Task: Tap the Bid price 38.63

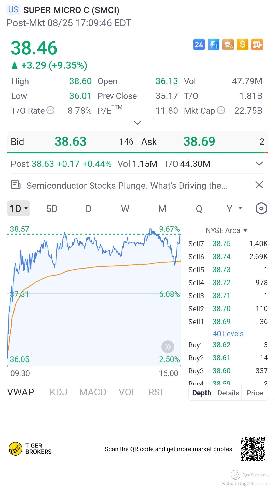Action: pos(71,141)
